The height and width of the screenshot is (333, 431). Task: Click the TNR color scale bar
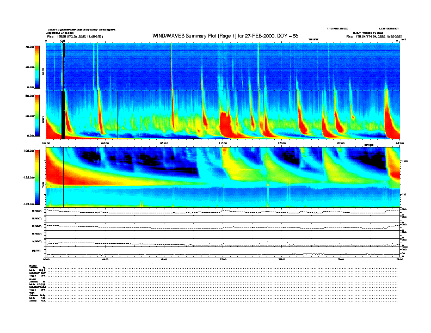point(37,177)
